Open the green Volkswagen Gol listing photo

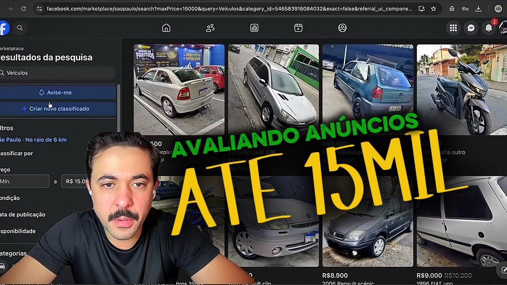[x=368, y=89]
